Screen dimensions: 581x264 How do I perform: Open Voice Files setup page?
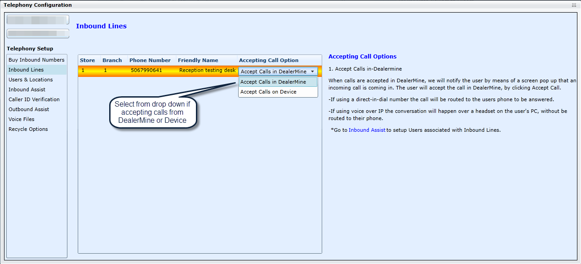tap(22, 119)
